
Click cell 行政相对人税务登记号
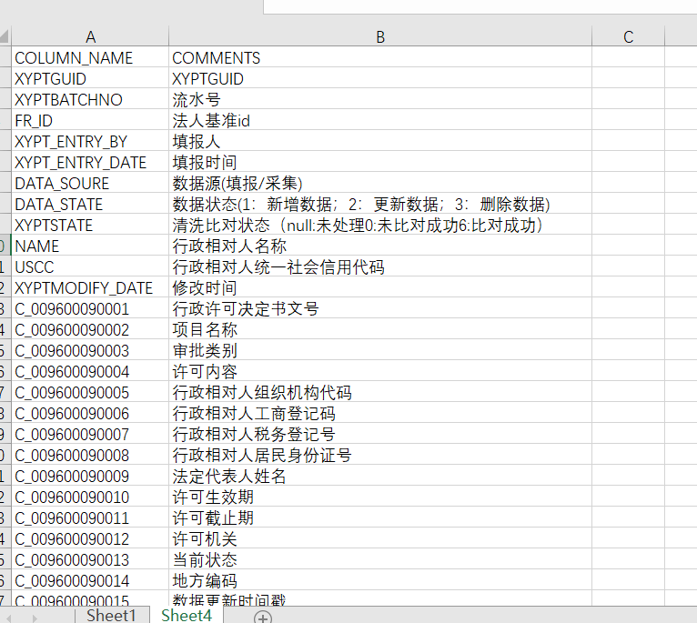tap(380, 434)
